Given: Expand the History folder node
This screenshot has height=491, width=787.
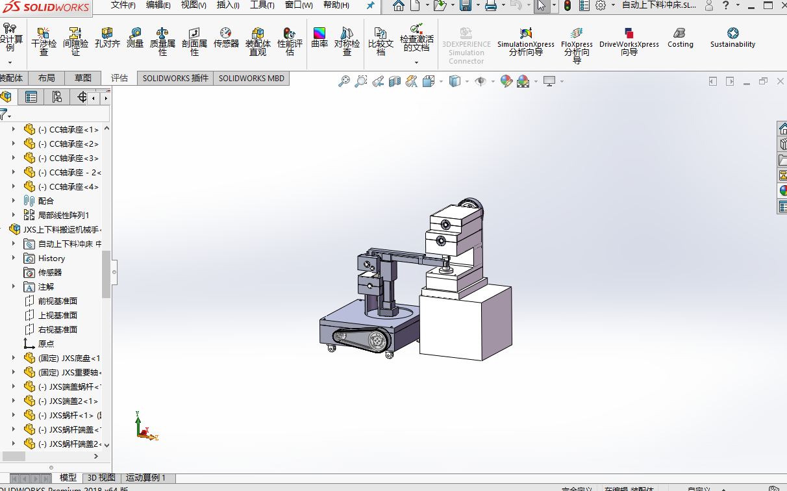Looking at the screenshot, I should click(13, 258).
